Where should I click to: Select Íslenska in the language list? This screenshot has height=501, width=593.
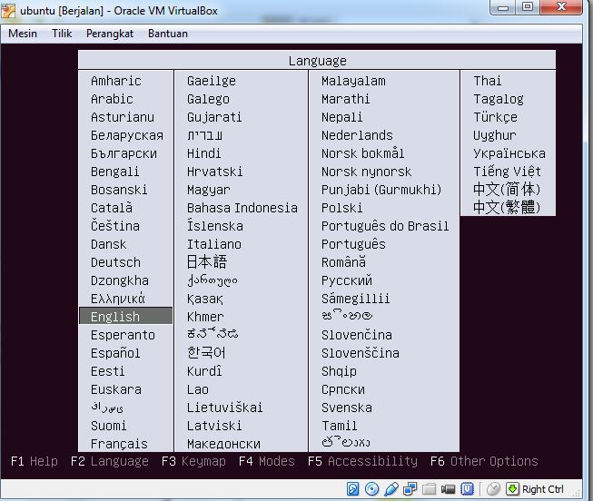(215, 226)
